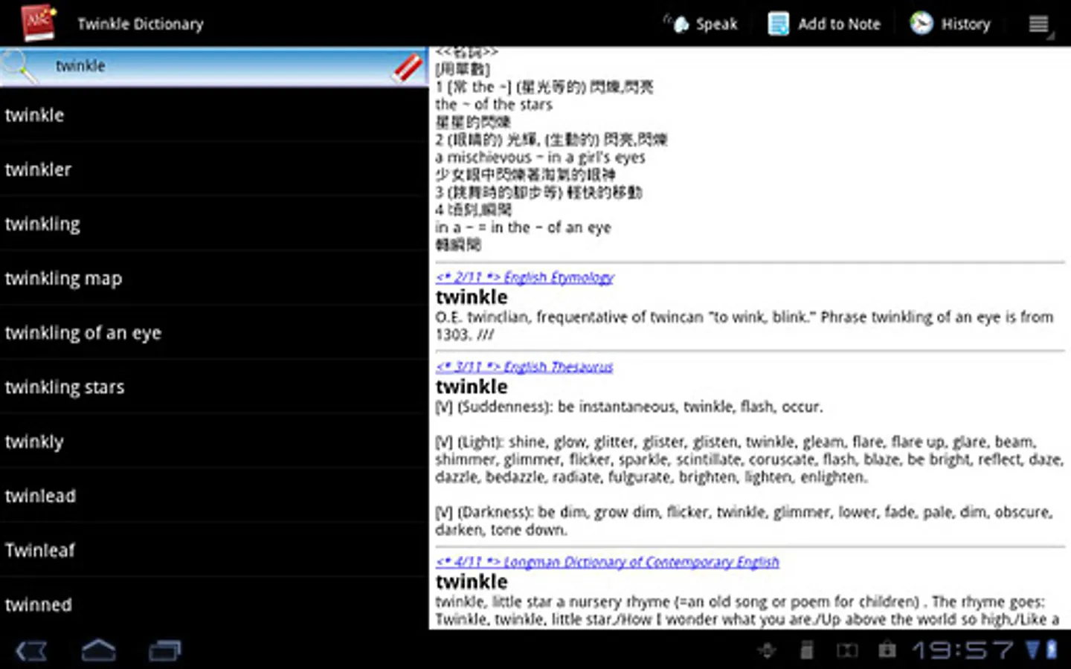Tap the twinkle heading under English Thesaurus
Screen dimensions: 1071x669
point(472,387)
